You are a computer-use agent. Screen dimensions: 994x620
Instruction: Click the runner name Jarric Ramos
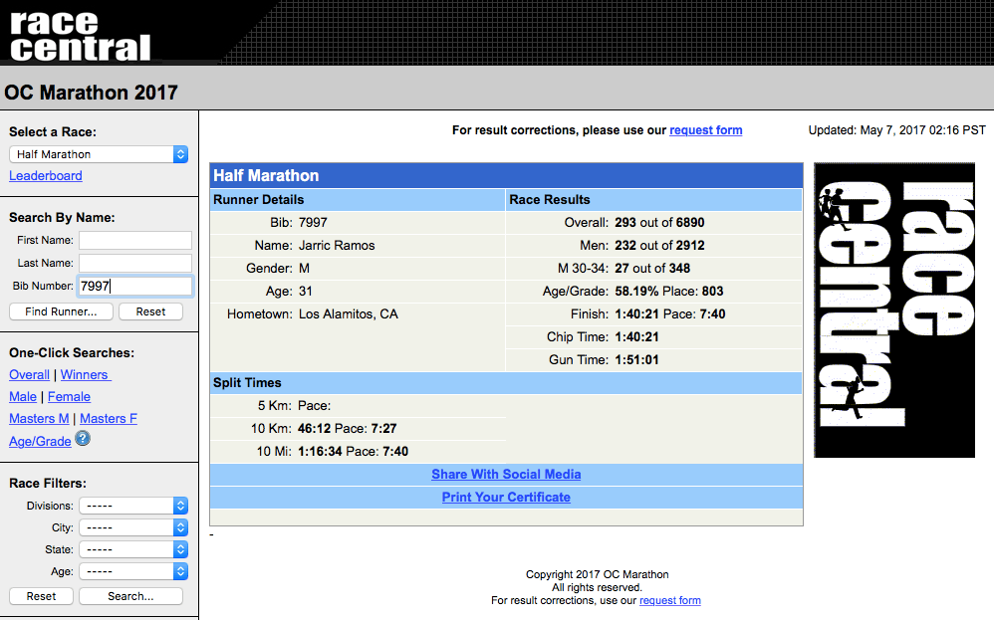coord(337,246)
